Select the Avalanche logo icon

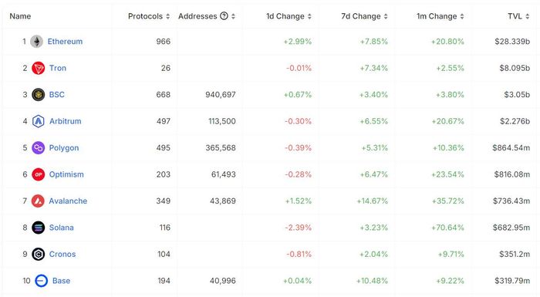(x=38, y=201)
